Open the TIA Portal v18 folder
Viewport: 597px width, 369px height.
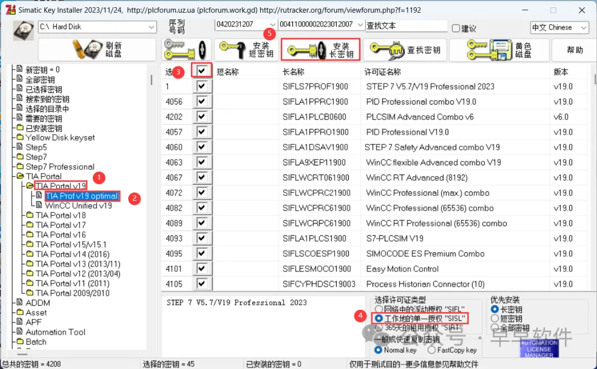61,215
